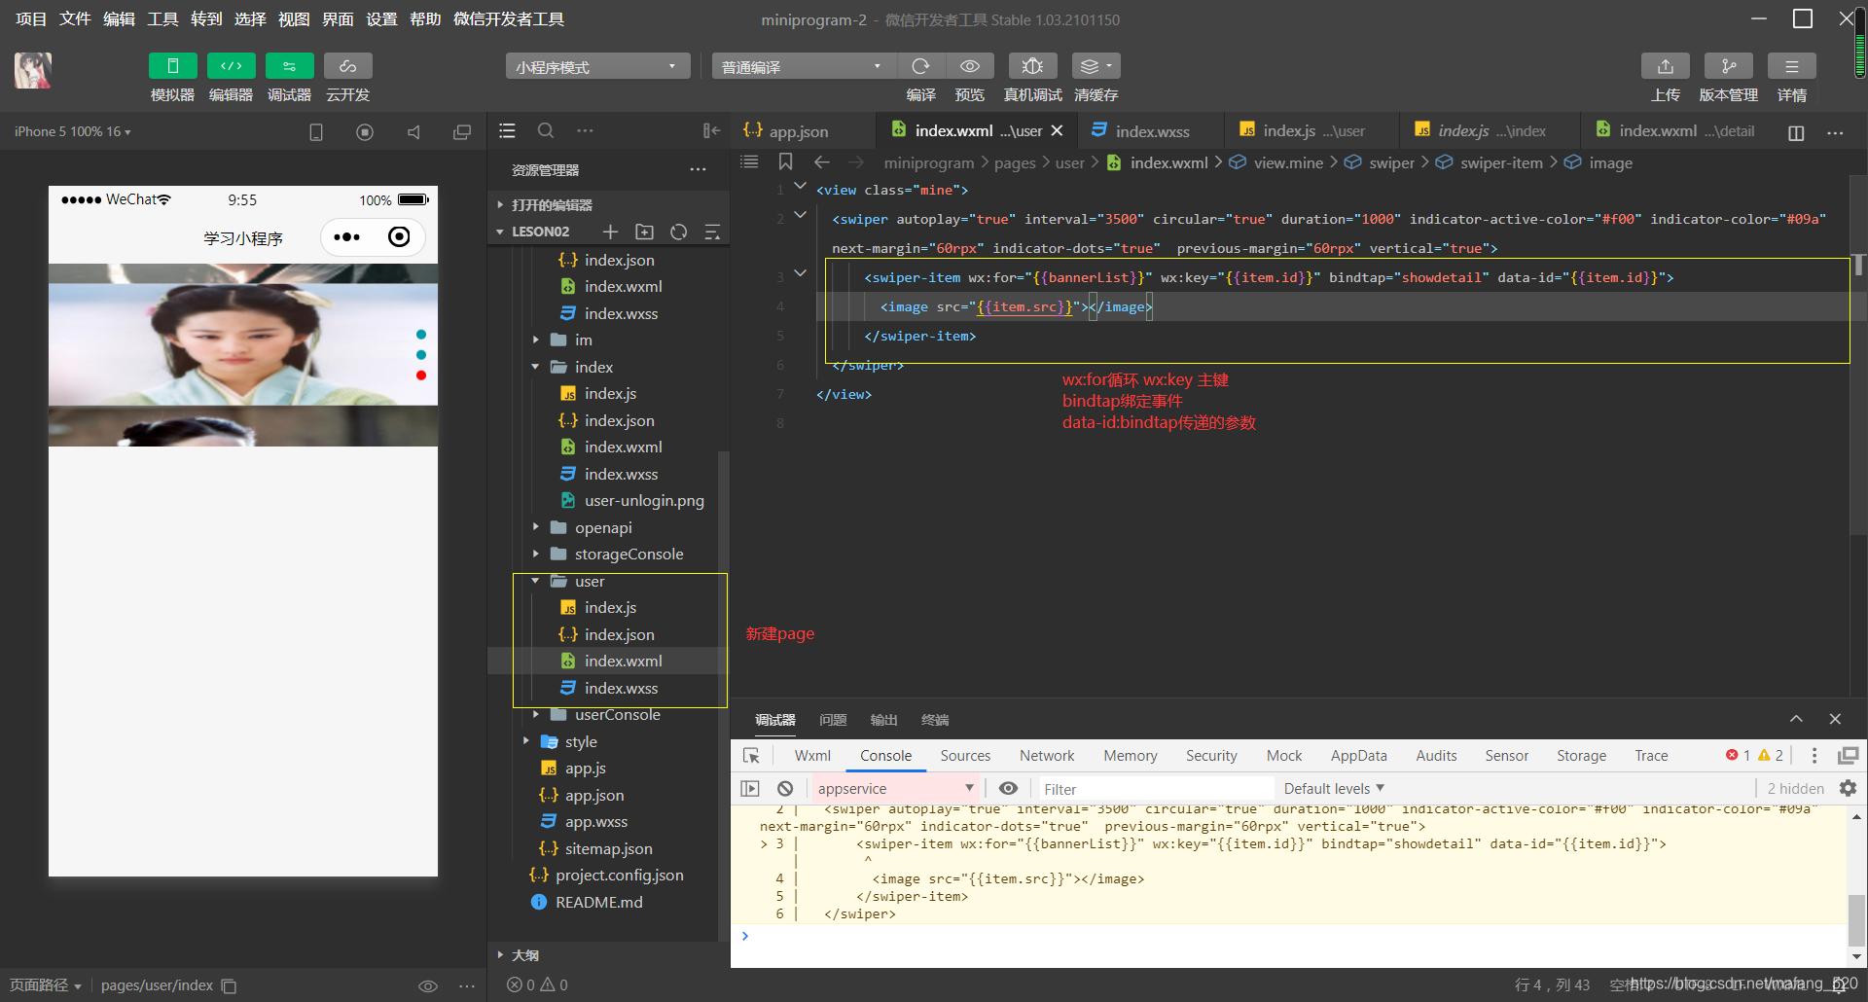
Task: Open the 小程序模式 mode dropdown
Action: click(x=597, y=66)
